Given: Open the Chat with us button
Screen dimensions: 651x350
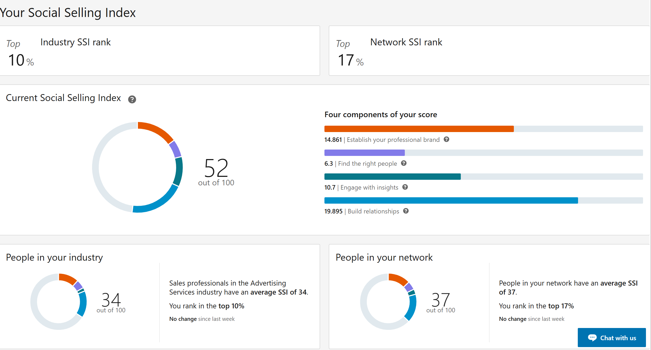Looking at the screenshot, I should [612, 338].
